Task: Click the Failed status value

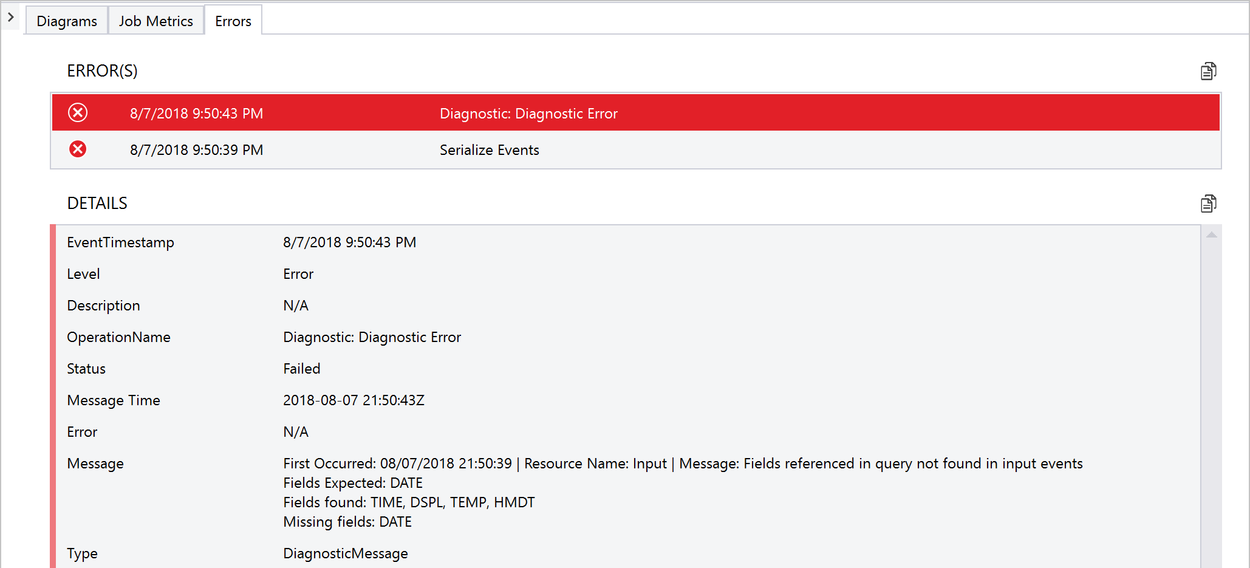Action: 301,368
